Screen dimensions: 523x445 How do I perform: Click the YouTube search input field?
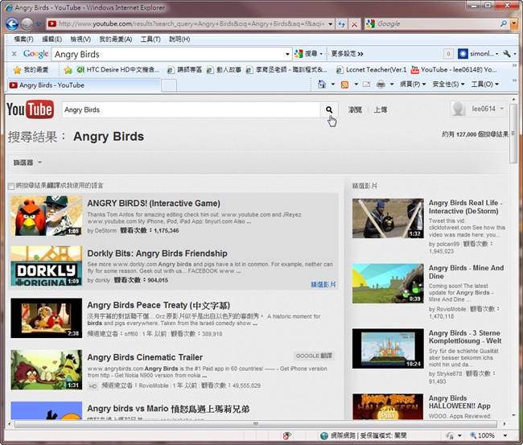191,109
